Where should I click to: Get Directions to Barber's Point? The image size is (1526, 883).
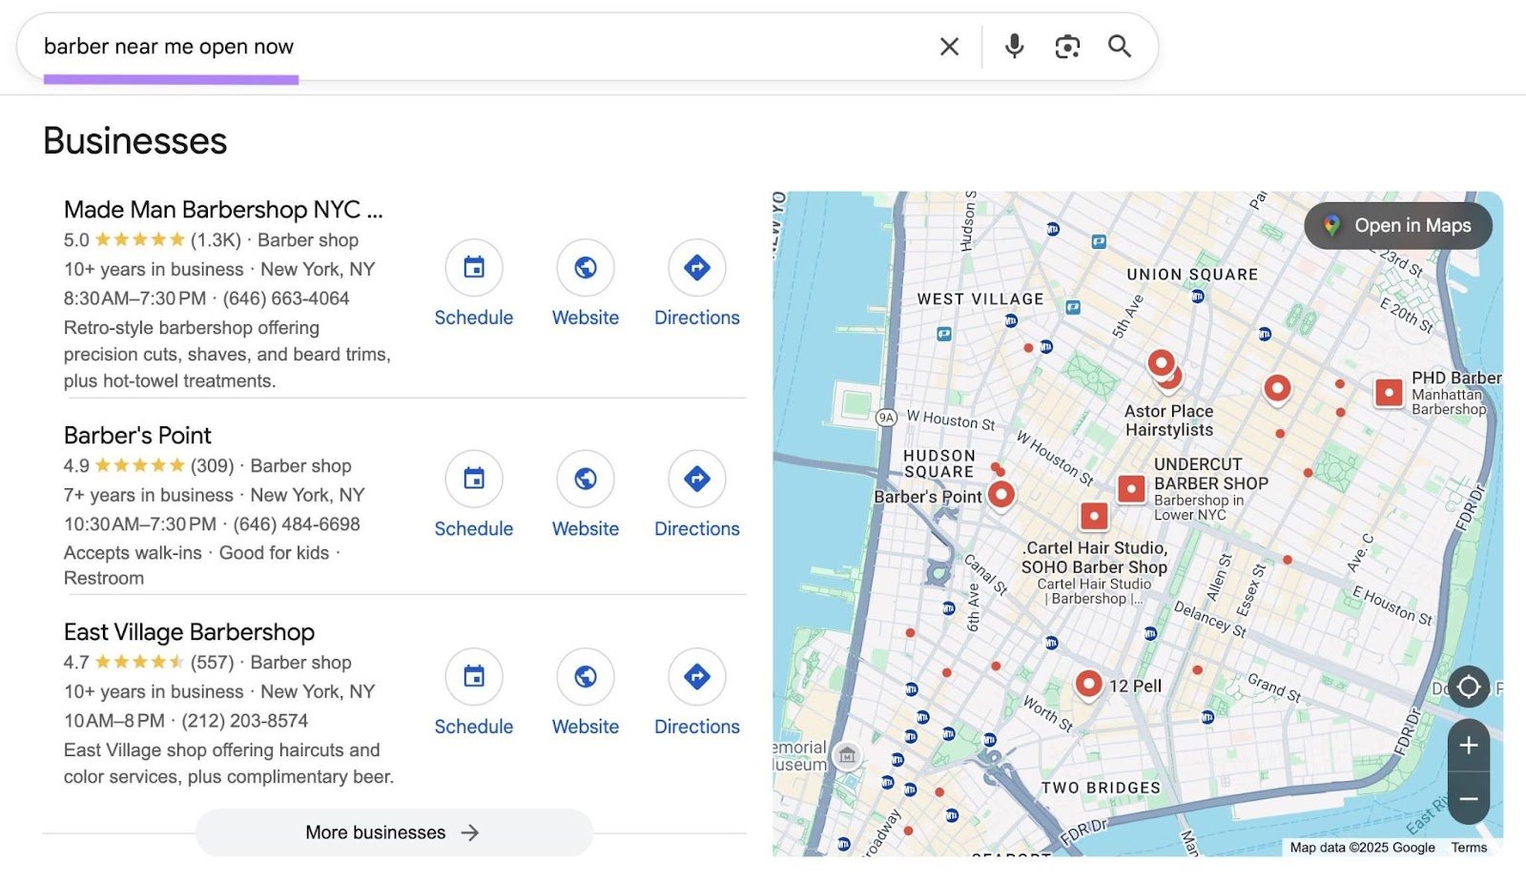tap(696, 479)
